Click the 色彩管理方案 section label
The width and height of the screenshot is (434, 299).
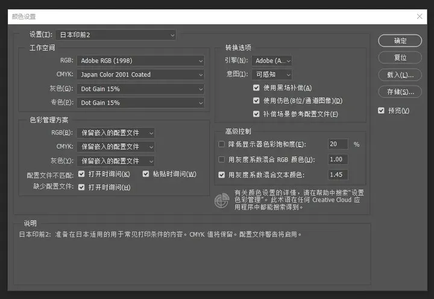point(49,120)
